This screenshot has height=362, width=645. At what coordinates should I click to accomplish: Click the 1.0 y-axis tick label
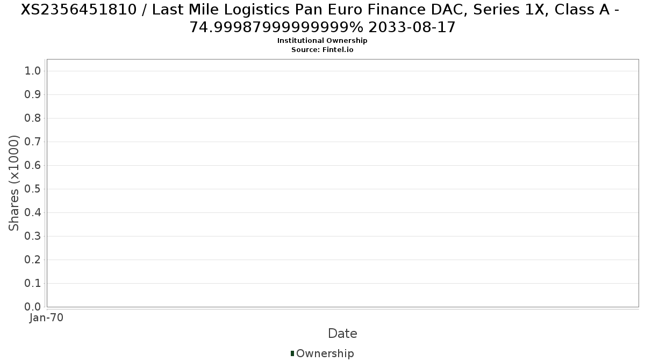[x=33, y=71]
